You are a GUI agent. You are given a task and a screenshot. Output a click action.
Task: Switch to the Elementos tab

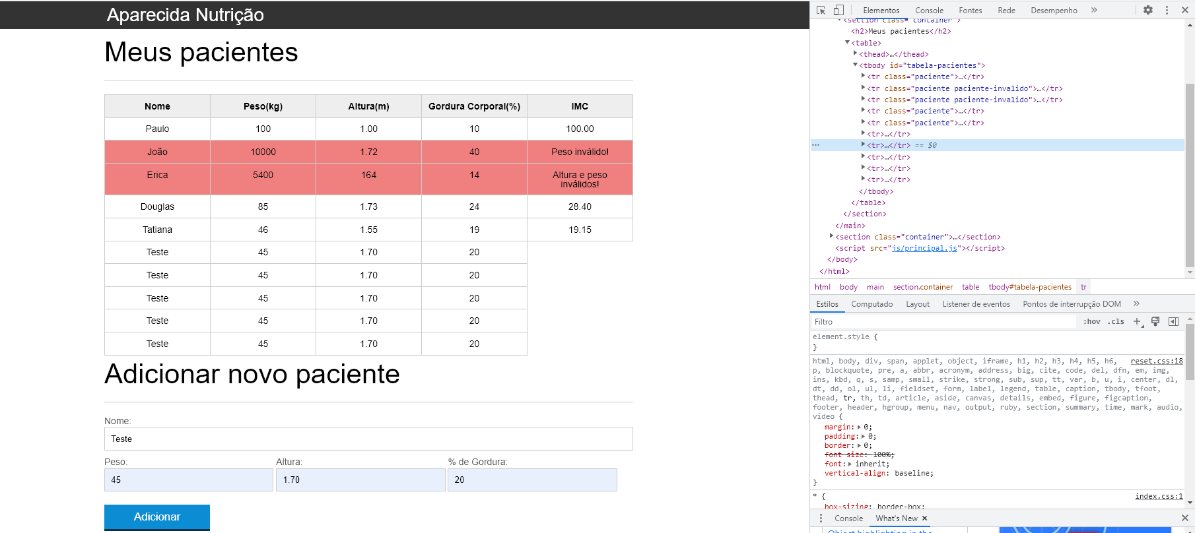pyautogui.click(x=881, y=10)
